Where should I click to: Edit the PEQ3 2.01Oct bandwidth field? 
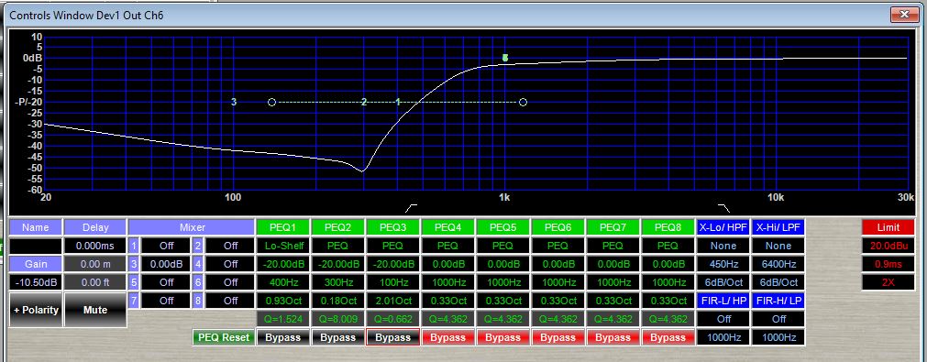[393, 301]
